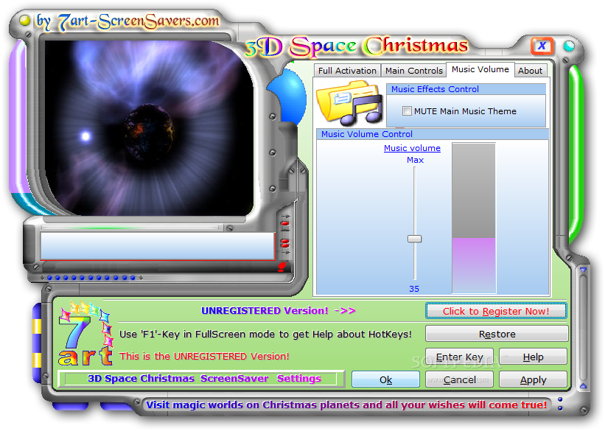Image resolution: width=605 pixels, height=431 pixels.
Task: Click the Cancel button
Action: pos(459,379)
